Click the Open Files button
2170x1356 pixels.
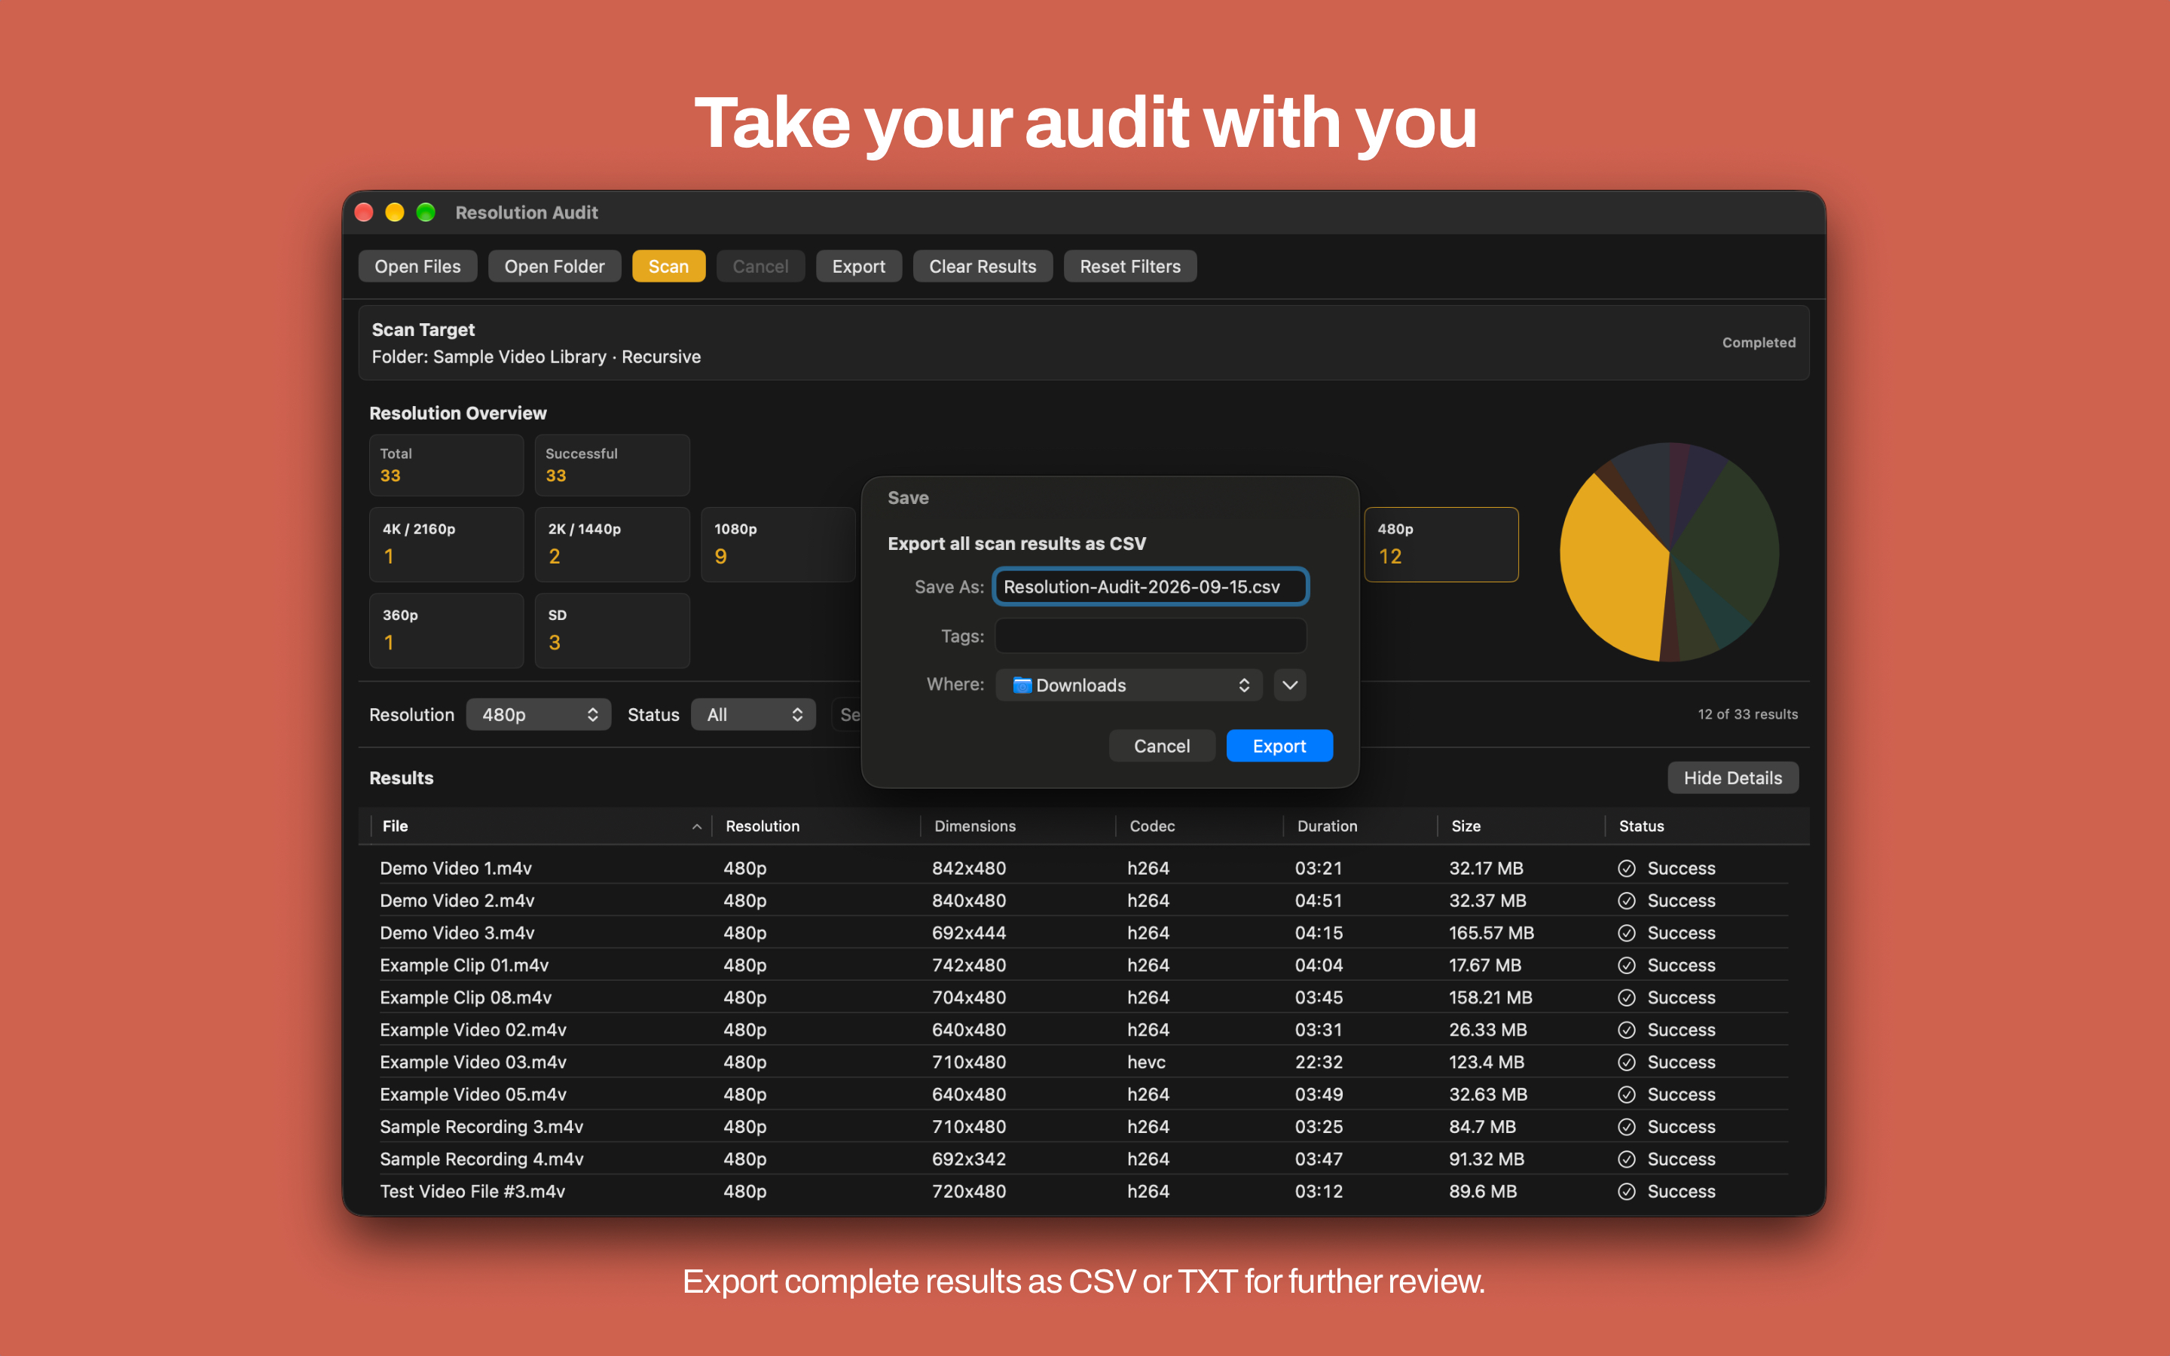click(x=417, y=267)
